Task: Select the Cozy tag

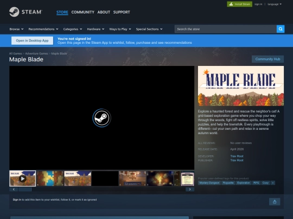Action: [265, 183]
